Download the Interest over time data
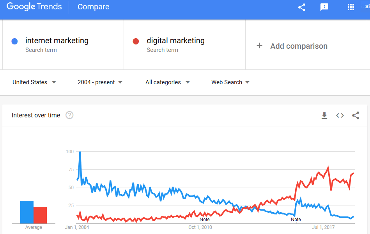This screenshot has width=370, height=234. pyautogui.click(x=324, y=115)
